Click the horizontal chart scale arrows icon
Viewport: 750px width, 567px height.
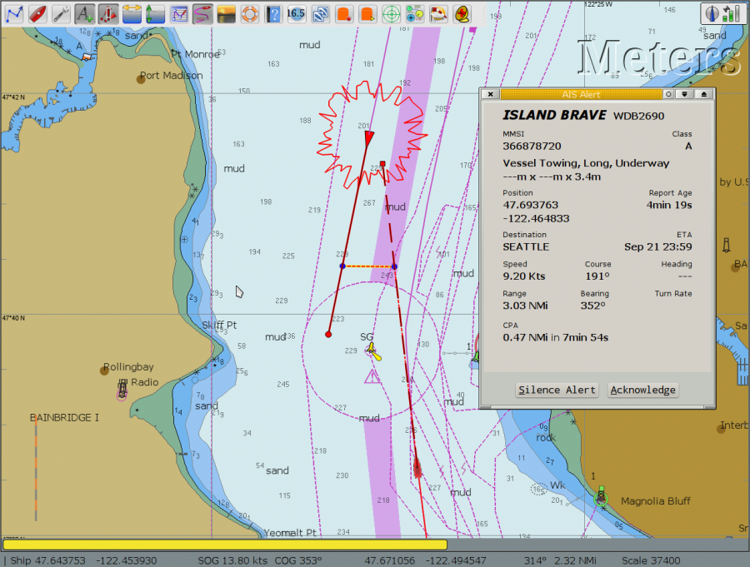coord(132,13)
